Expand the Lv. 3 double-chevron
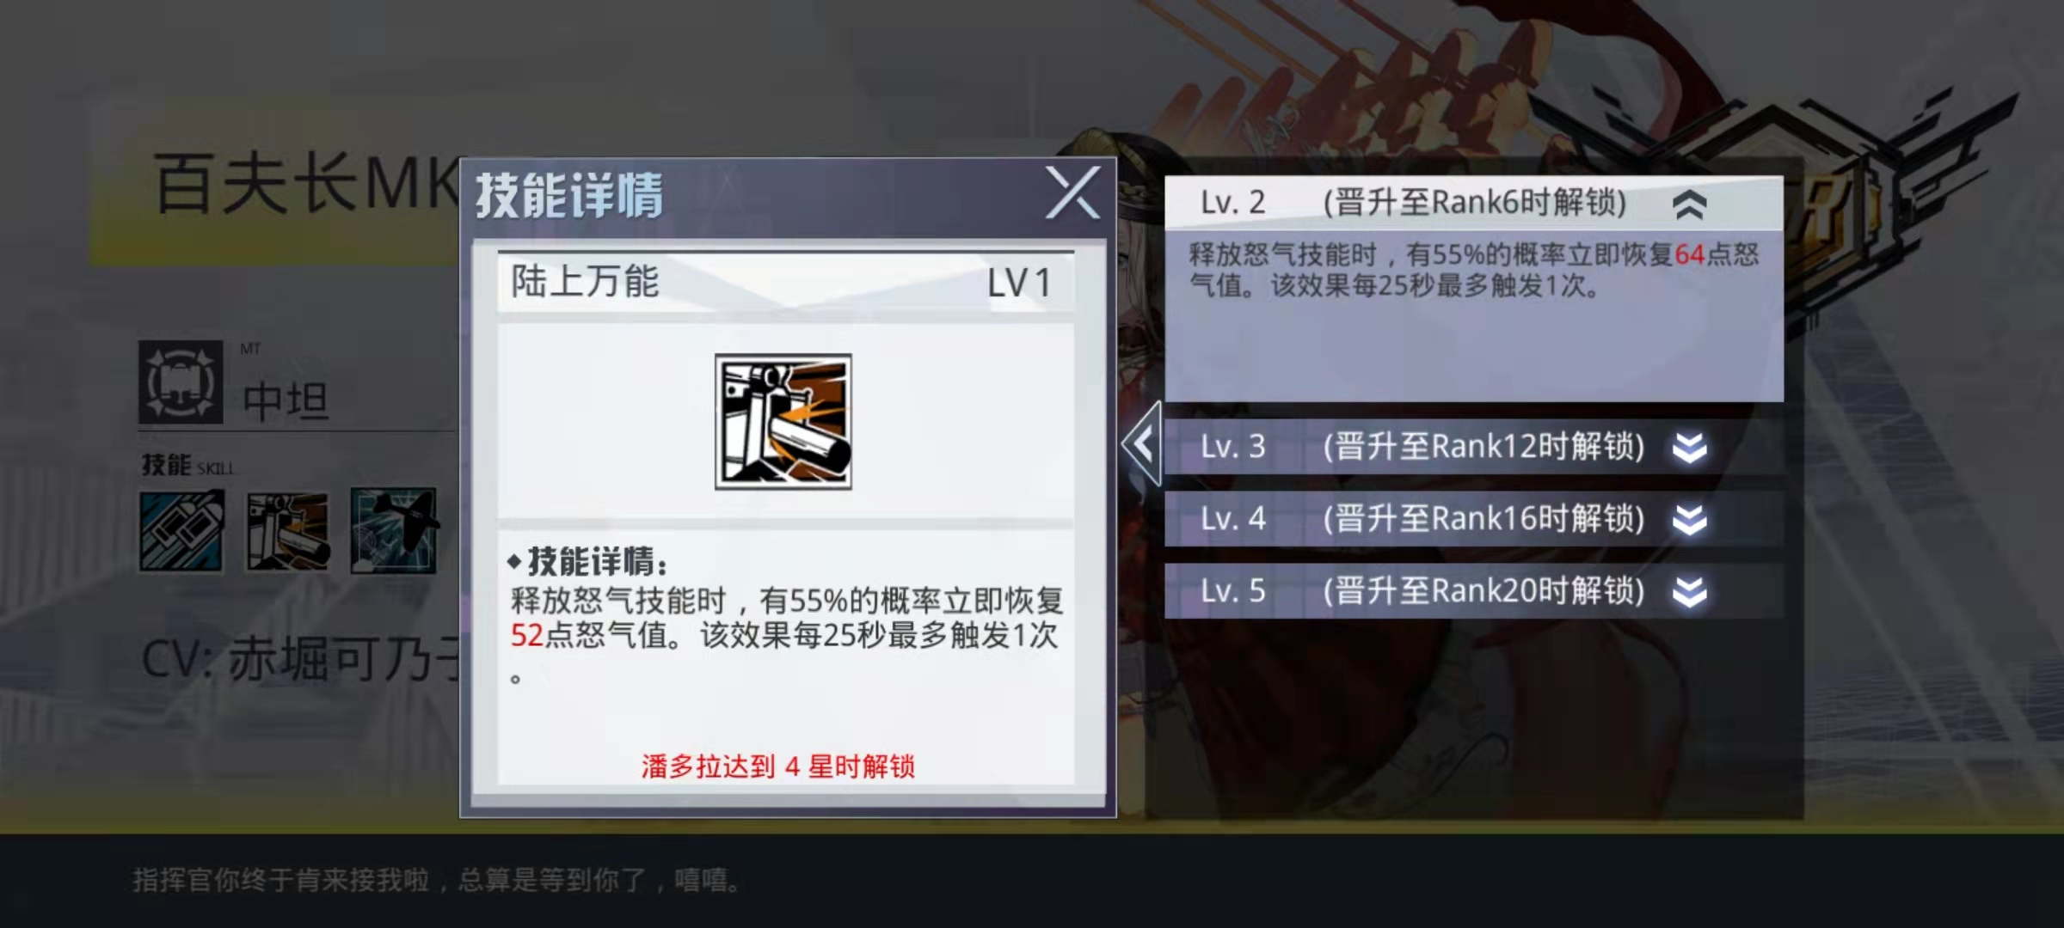Screen dimensions: 2064x928 tap(1689, 447)
